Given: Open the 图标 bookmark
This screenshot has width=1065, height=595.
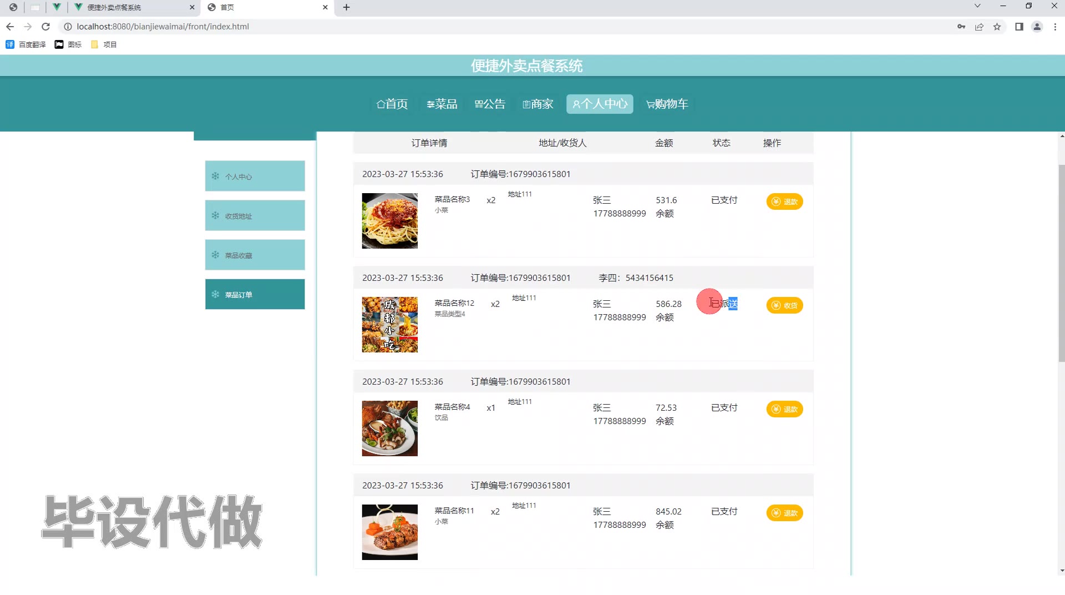Looking at the screenshot, I should [x=68, y=44].
